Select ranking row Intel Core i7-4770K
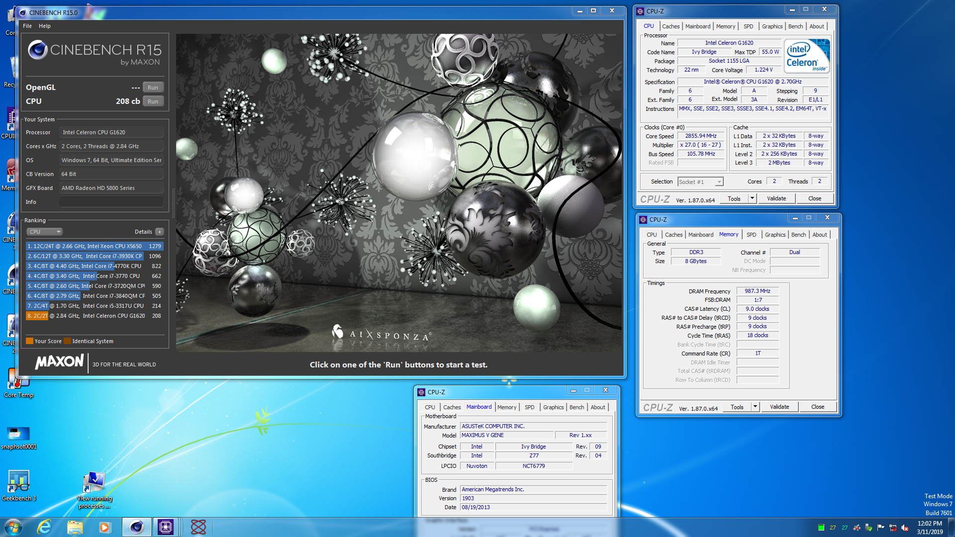The height and width of the screenshot is (537, 955). point(95,266)
